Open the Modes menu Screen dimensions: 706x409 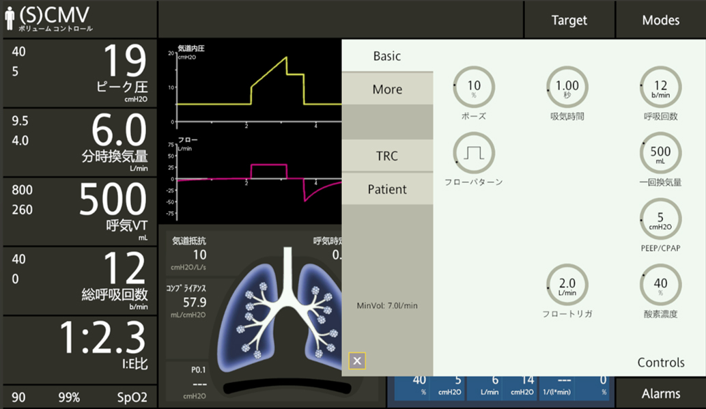click(x=660, y=20)
